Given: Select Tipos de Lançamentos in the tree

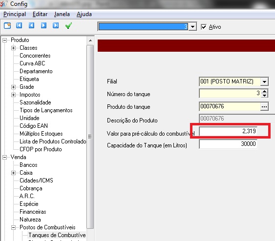Looking at the screenshot, I should (x=46, y=110).
